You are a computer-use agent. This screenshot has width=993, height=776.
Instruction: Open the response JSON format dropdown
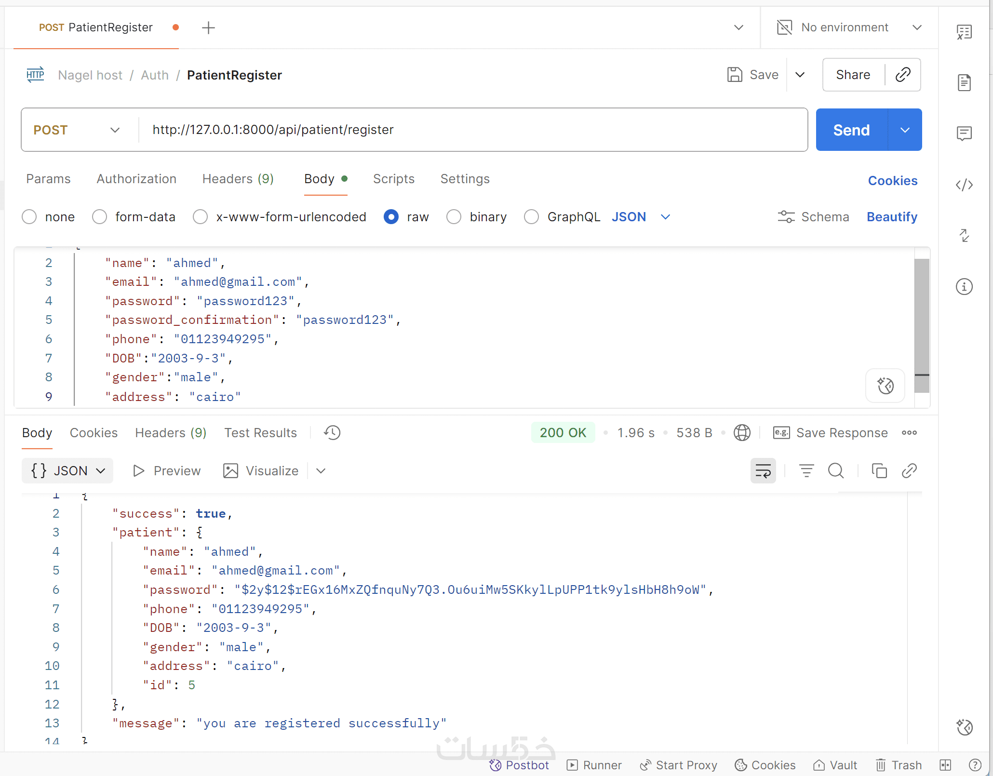[67, 471]
